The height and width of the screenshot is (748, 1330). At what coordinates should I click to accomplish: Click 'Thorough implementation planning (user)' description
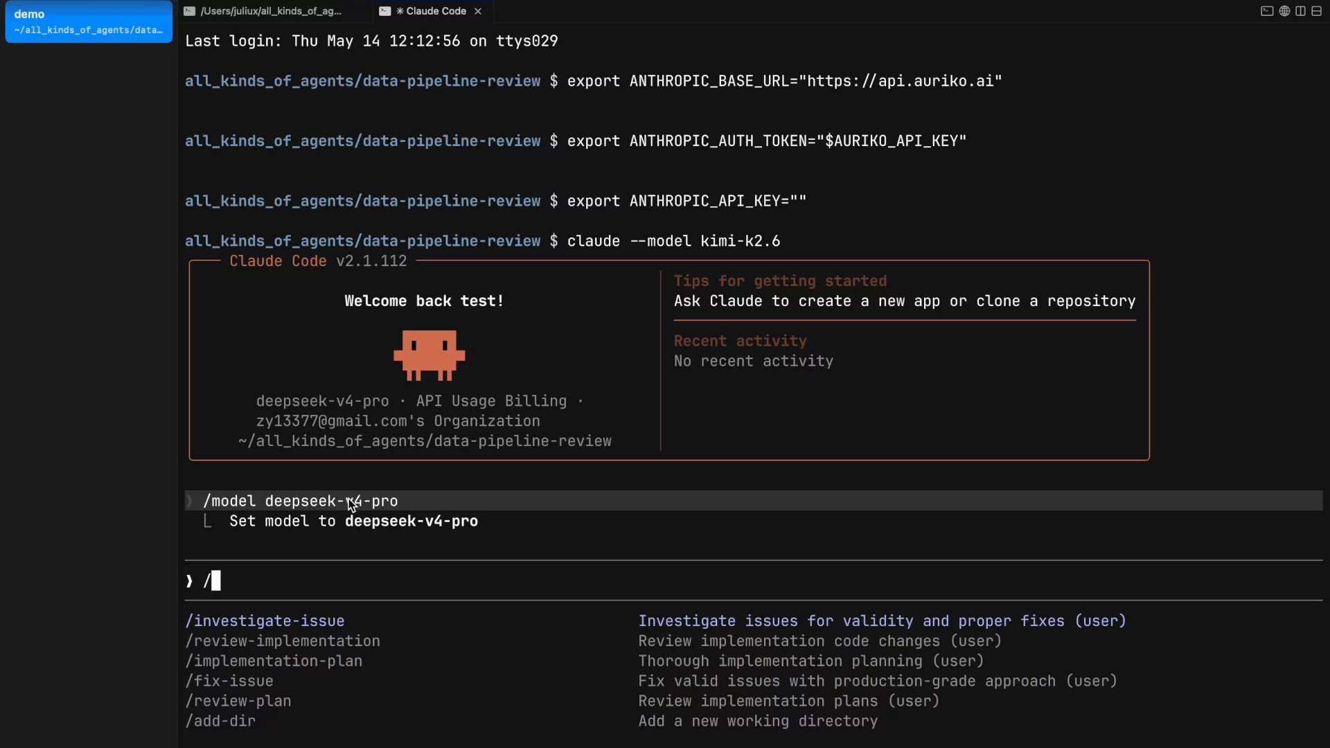point(811,661)
